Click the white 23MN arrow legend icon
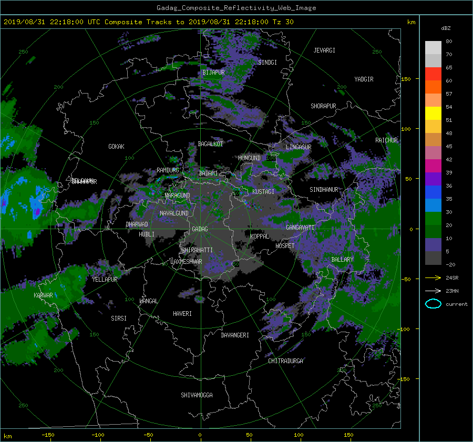The height and width of the screenshot is (442, 473). coord(433,291)
